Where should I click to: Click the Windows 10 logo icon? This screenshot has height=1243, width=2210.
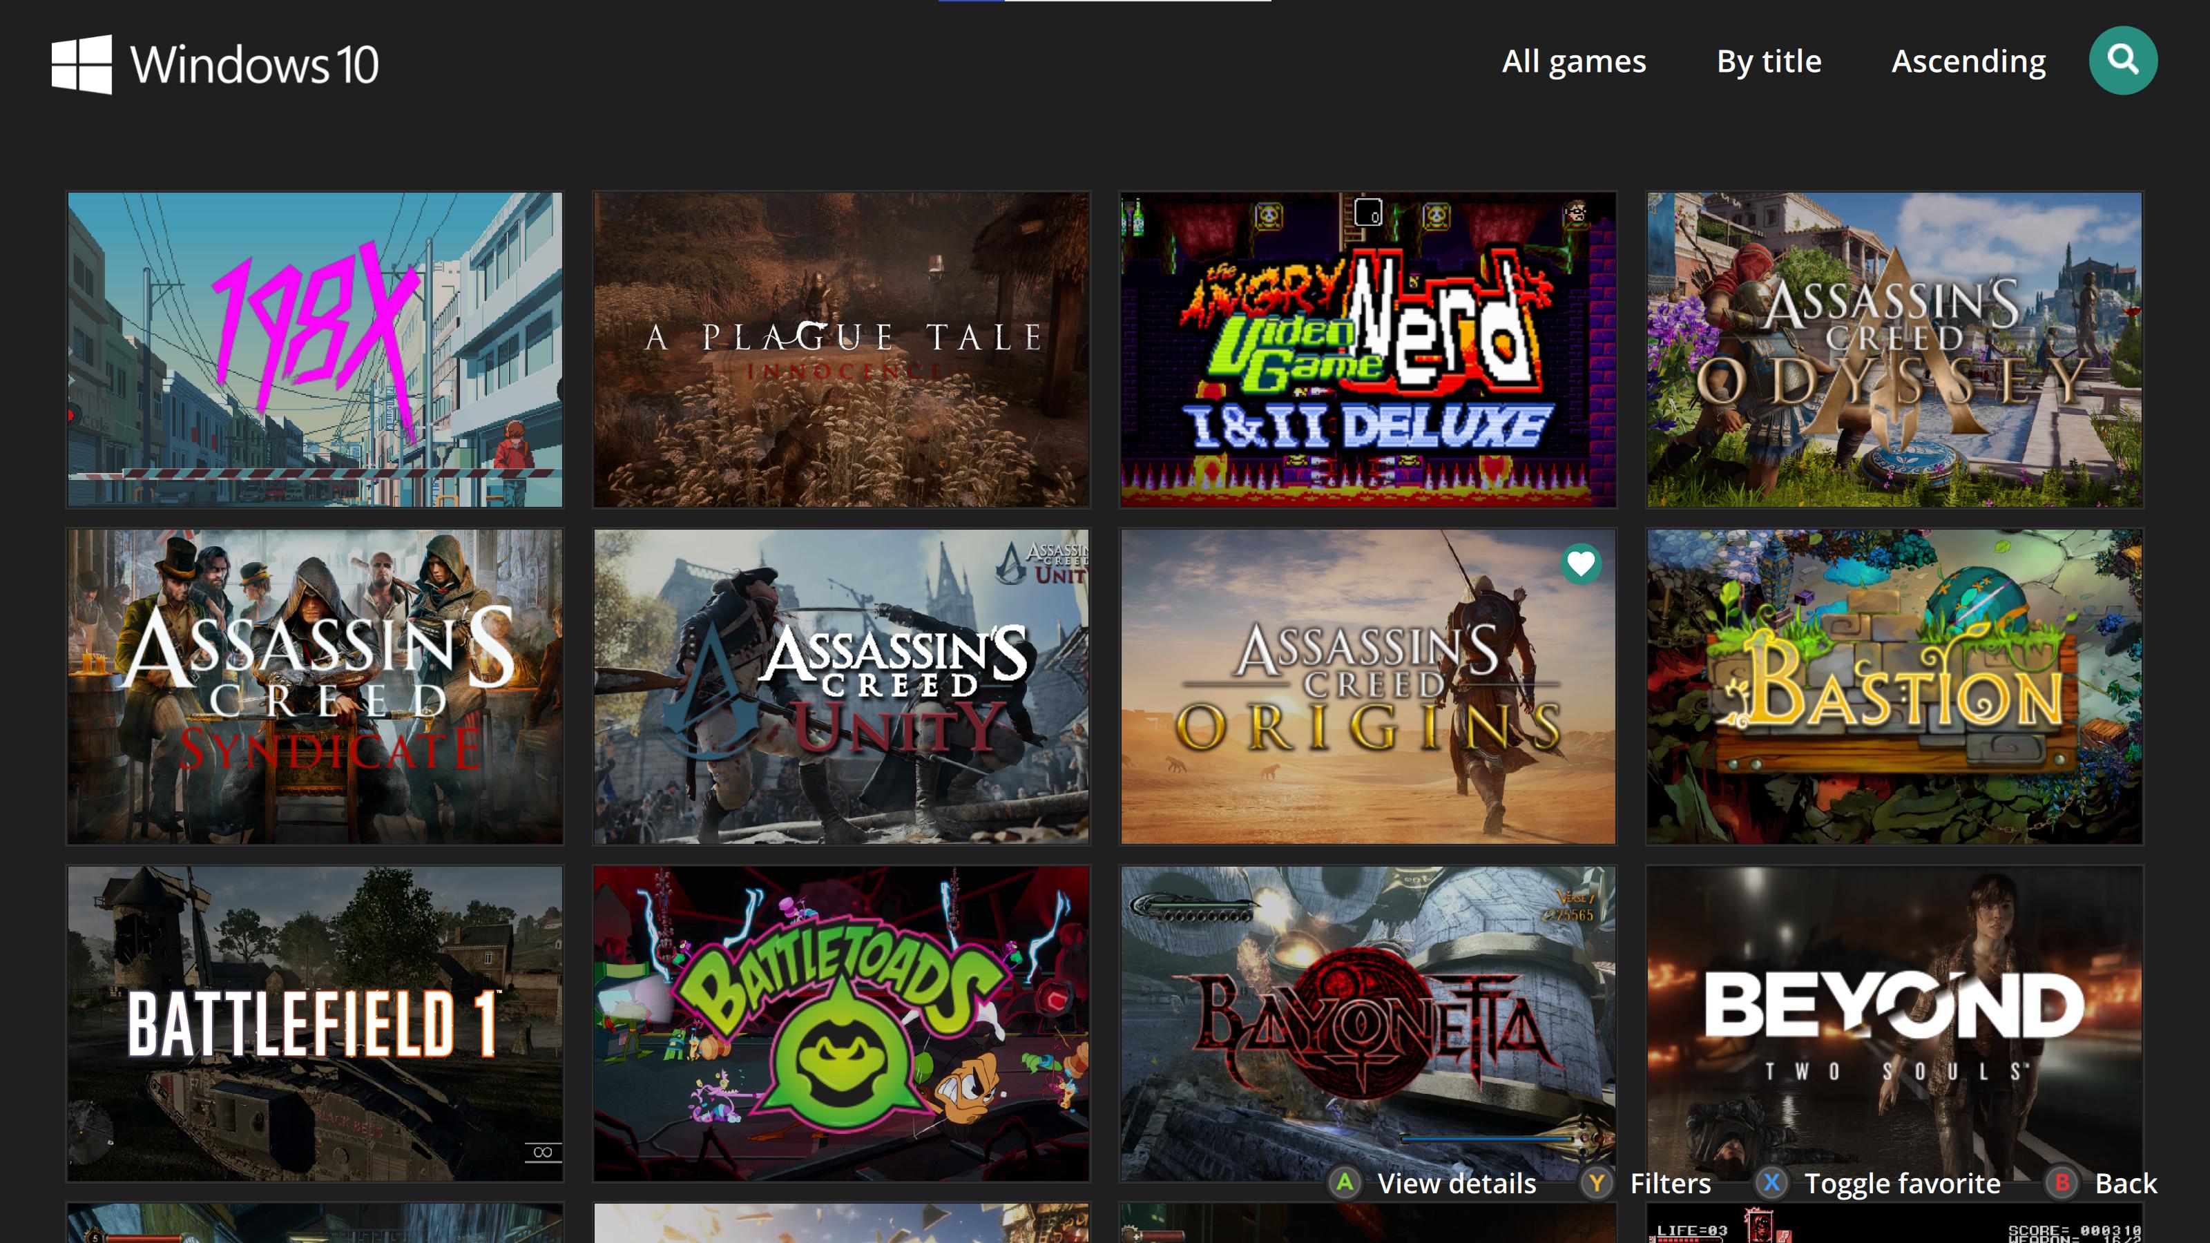click(x=81, y=64)
